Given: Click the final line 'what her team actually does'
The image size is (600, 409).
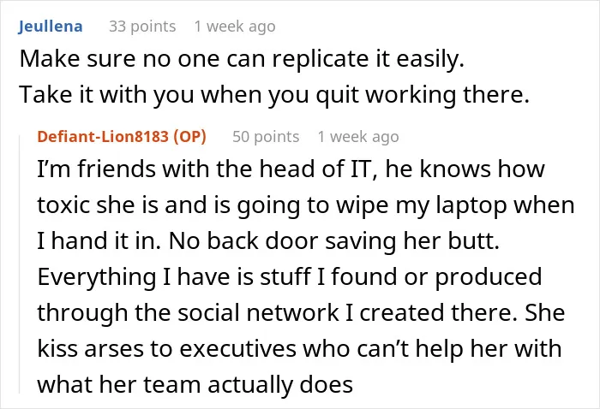Looking at the screenshot, I should click(195, 384).
